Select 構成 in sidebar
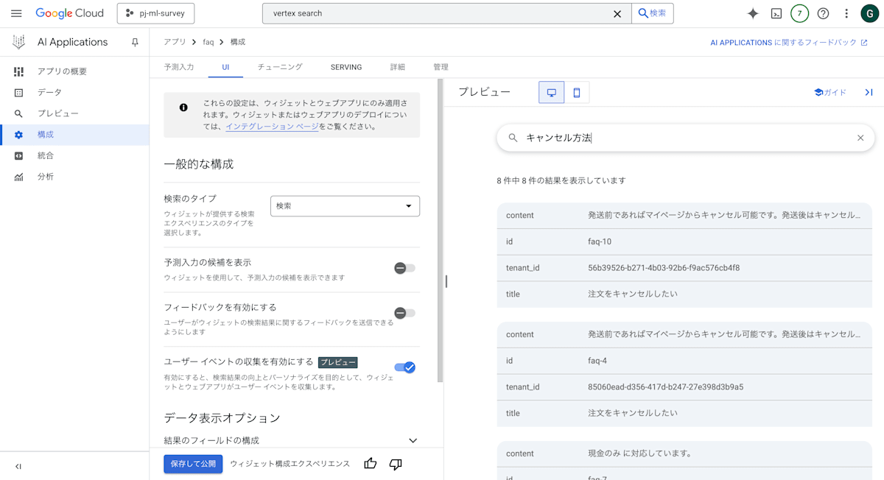Image resolution: width=884 pixels, height=480 pixels. pyautogui.click(x=74, y=135)
